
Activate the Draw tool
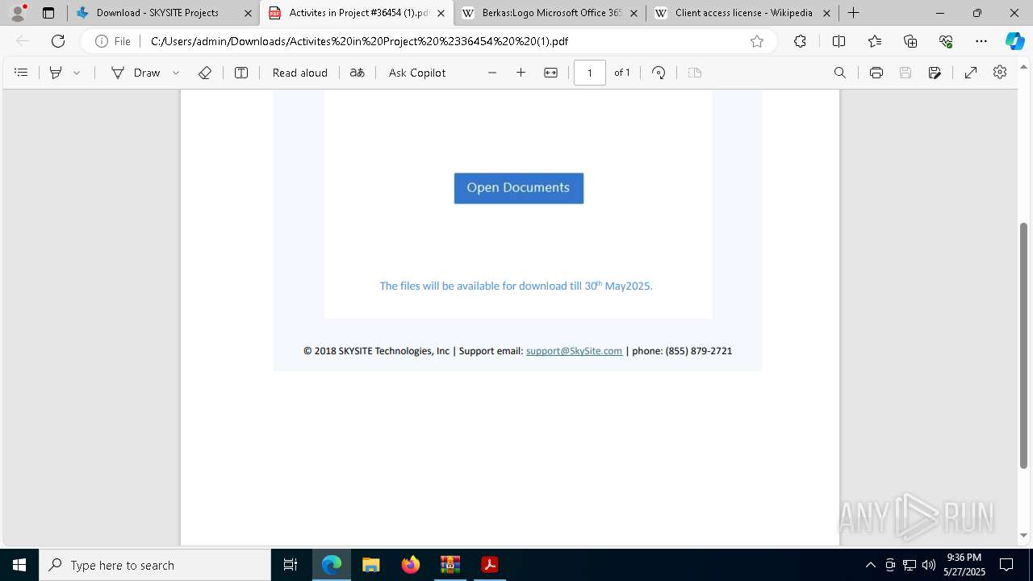pos(136,73)
